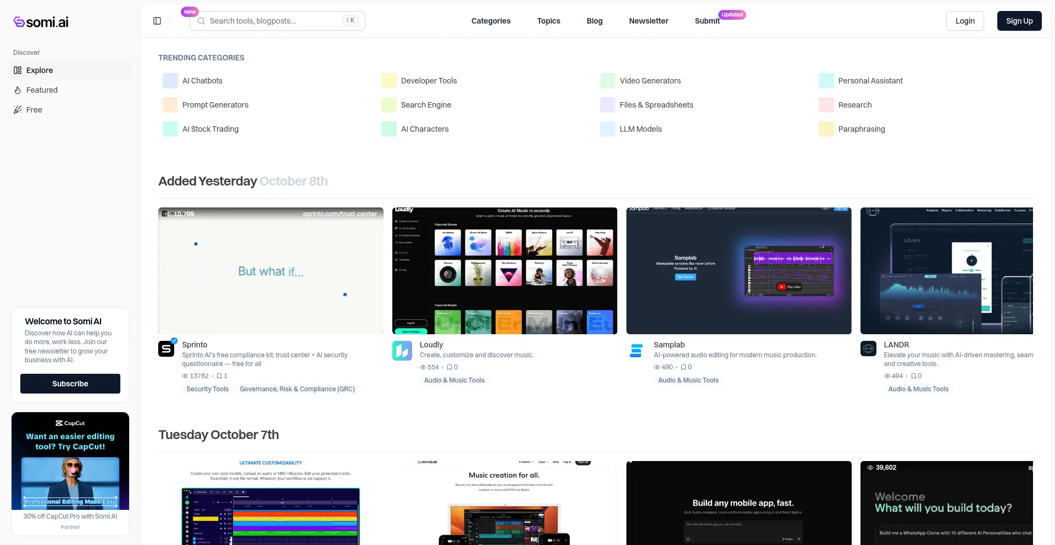Select Featured in the sidebar

click(x=42, y=90)
